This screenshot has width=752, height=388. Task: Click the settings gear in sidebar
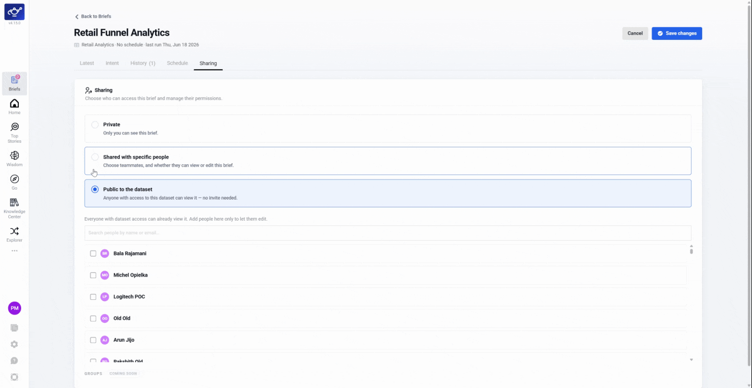(x=14, y=344)
